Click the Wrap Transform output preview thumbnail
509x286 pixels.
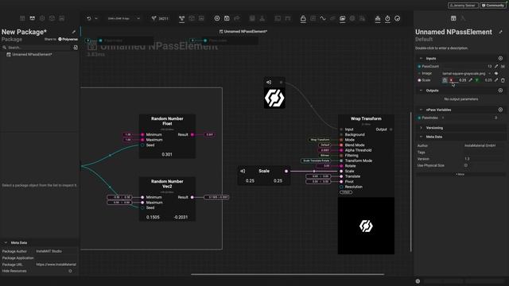click(366, 226)
